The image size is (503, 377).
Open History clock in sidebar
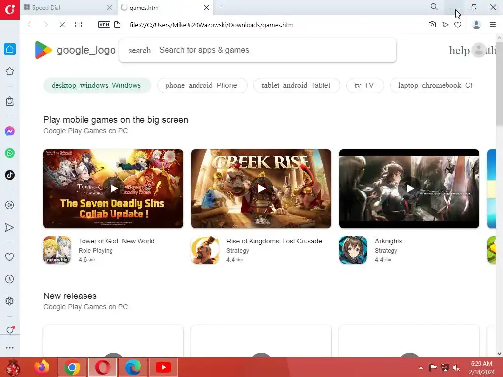click(x=10, y=279)
